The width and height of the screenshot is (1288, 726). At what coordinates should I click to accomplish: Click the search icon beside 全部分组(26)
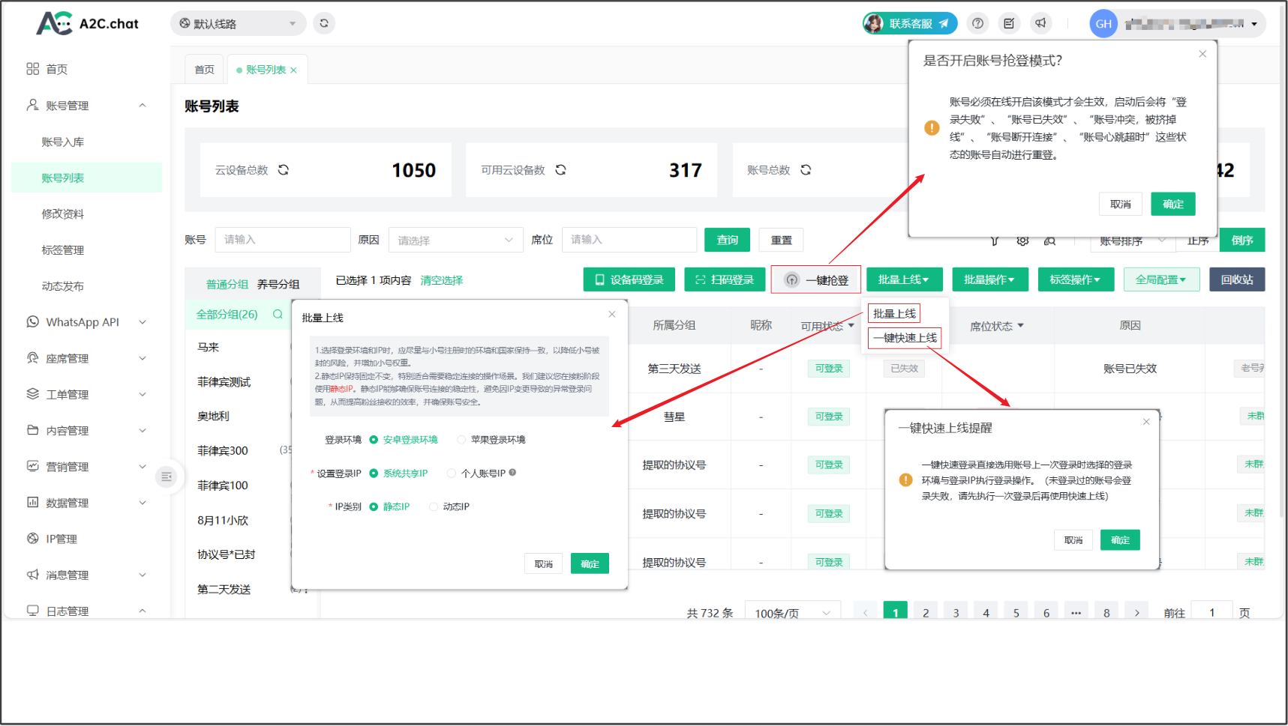278,315
